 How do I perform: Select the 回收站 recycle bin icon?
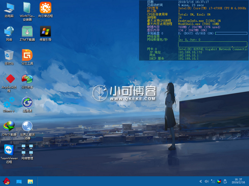[9, 57]
